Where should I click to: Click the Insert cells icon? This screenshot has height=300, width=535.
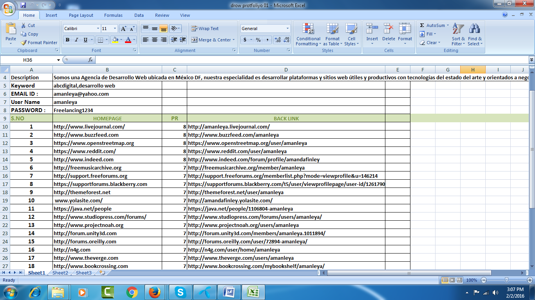click(x=372, y=29)
